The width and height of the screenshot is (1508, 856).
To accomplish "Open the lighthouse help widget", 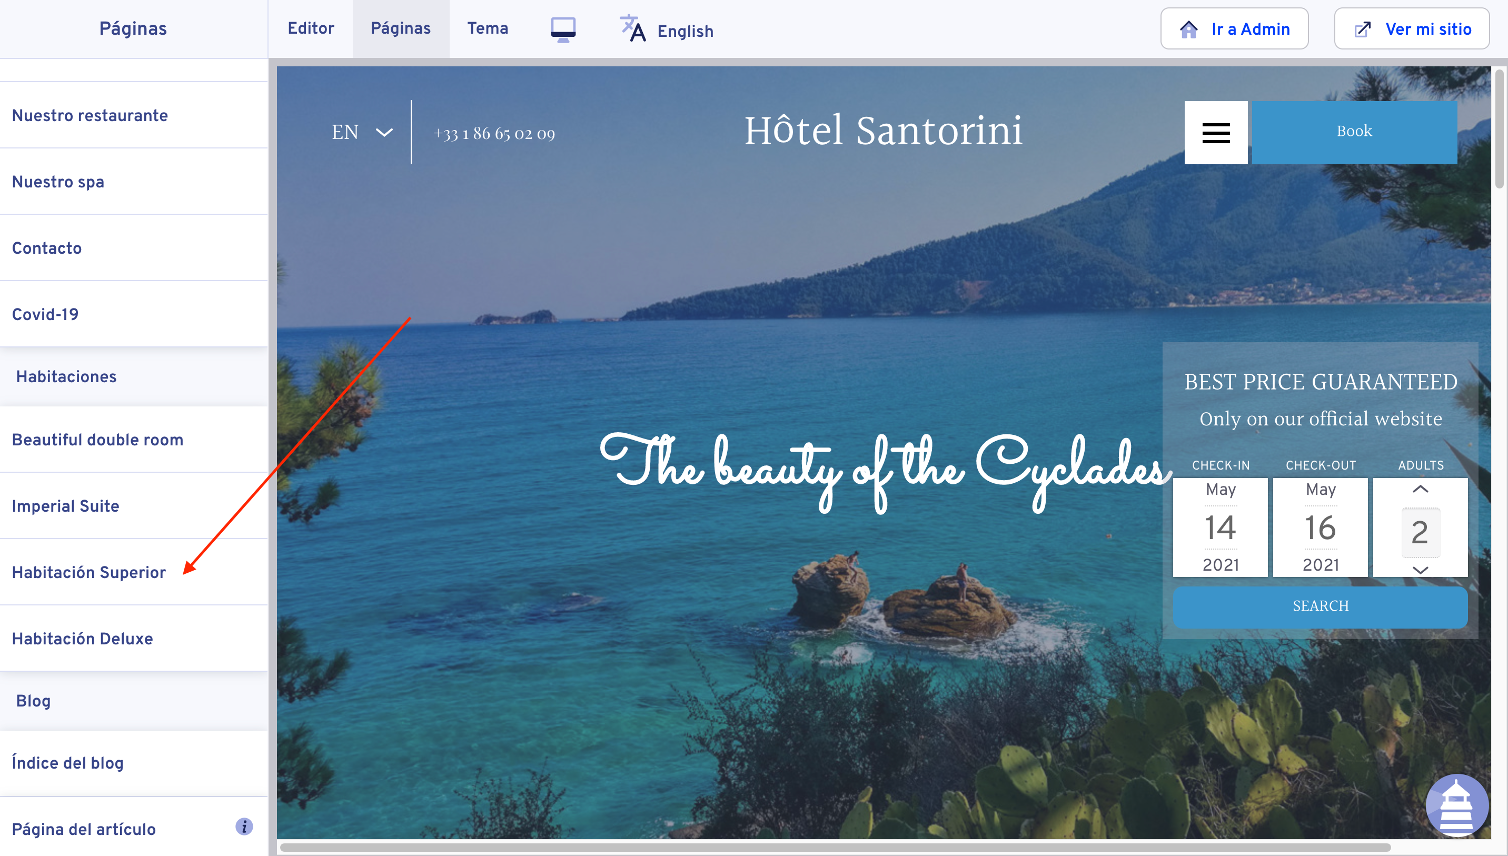I will click(1457, 805).
